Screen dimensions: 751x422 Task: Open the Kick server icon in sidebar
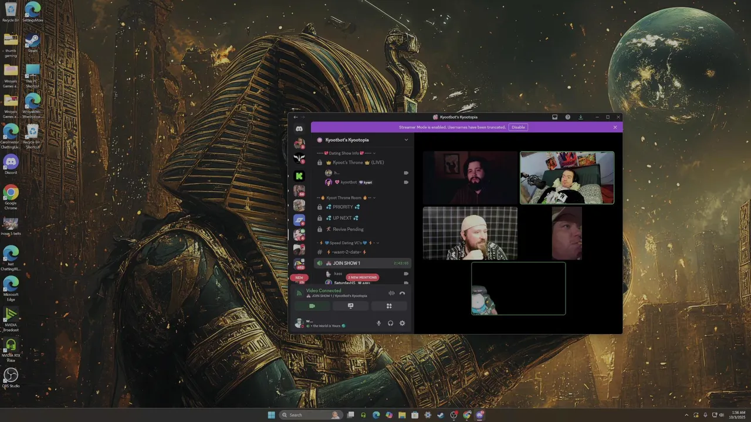coord(299,176)
